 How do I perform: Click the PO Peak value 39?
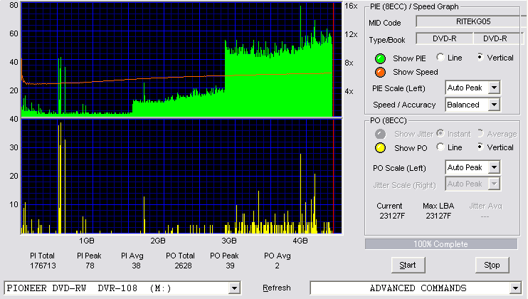click(230, 266)
